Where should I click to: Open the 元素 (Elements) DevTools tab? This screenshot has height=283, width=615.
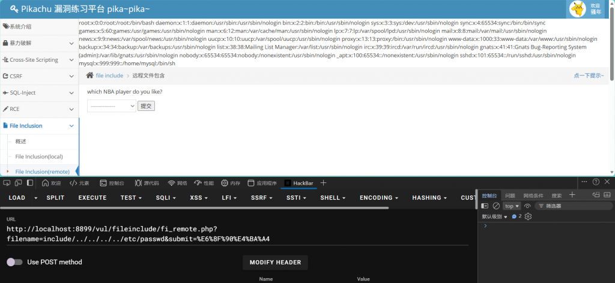79,183
